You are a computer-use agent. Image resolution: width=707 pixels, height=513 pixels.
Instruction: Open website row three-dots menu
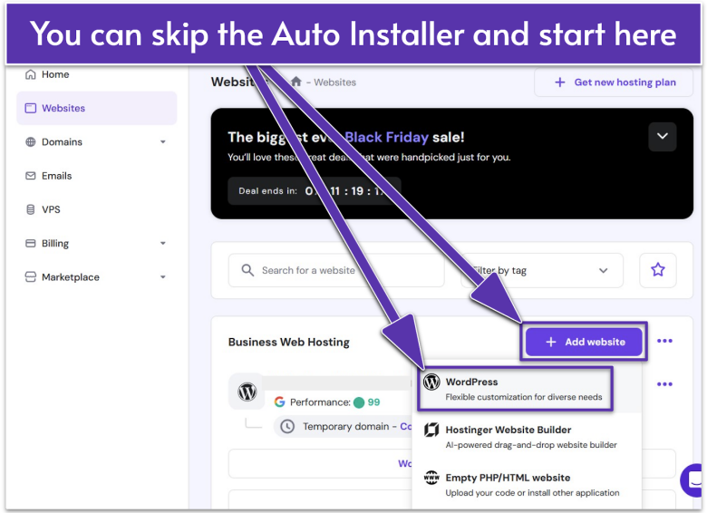(664, 384)
